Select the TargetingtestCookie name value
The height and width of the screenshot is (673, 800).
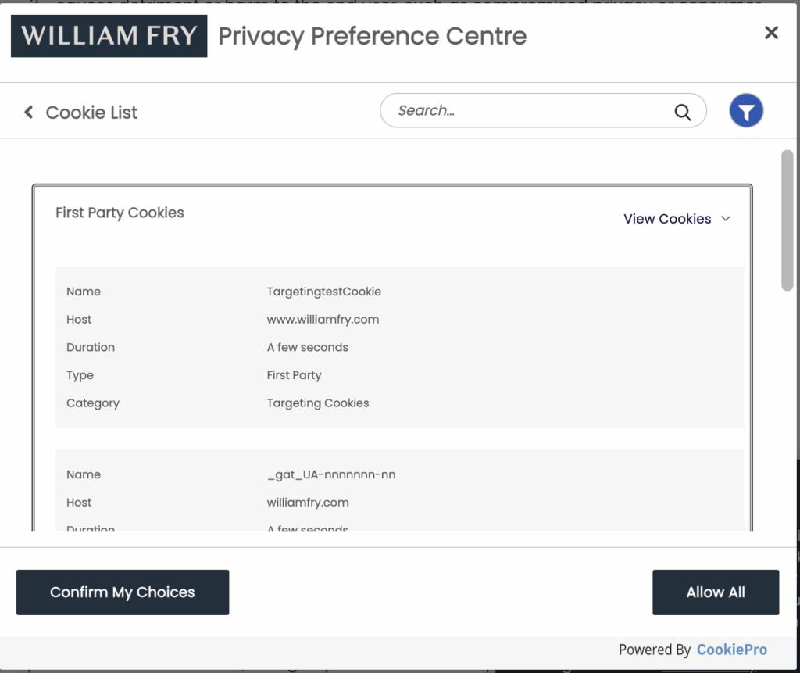click(324, 292)
